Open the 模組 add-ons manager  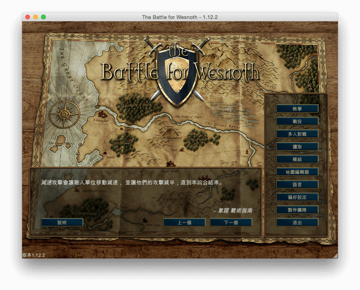tap(298, 159)
